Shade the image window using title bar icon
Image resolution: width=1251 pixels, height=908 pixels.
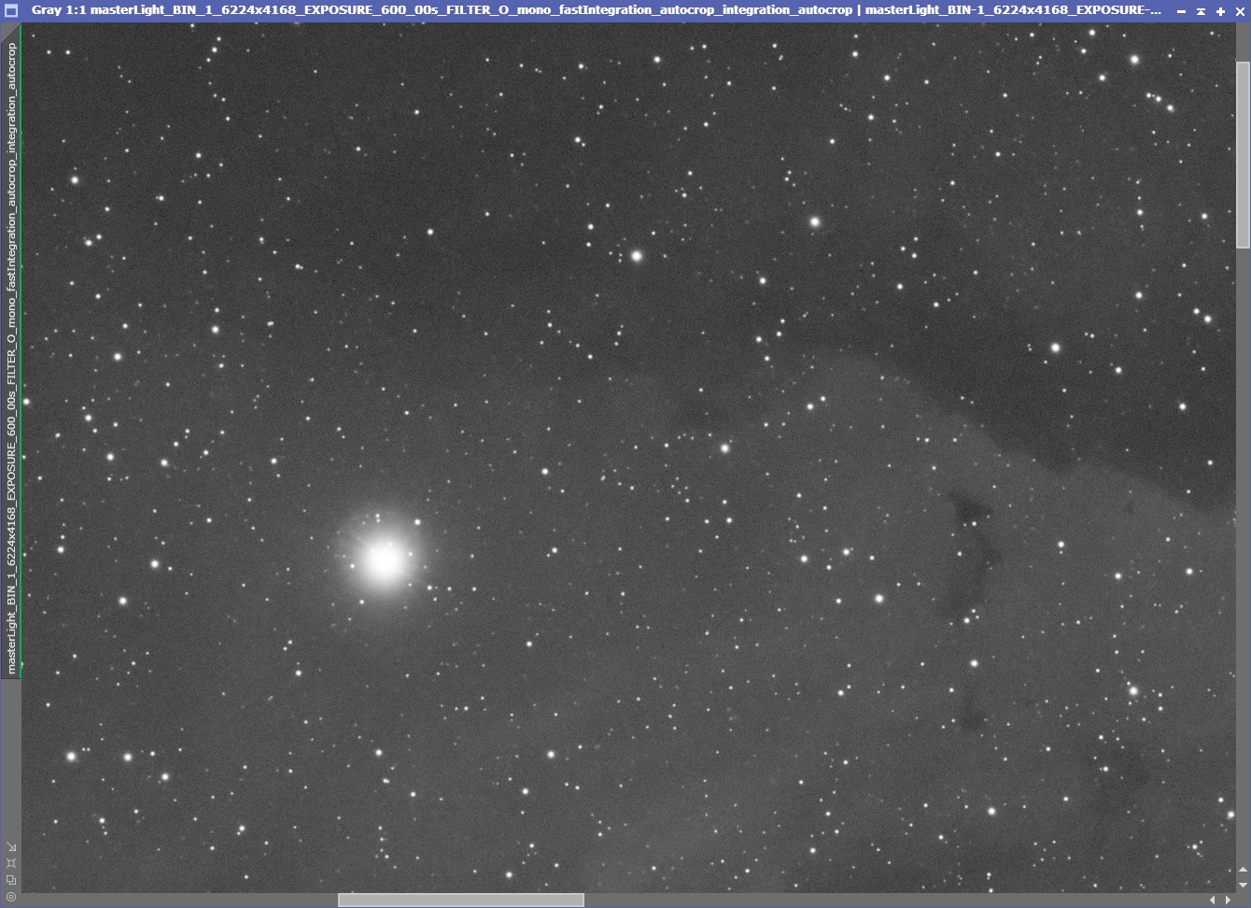coord(1201,11)
